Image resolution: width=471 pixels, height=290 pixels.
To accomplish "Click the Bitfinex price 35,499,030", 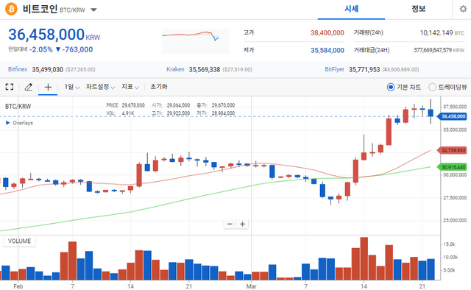I will pos(47,70).
